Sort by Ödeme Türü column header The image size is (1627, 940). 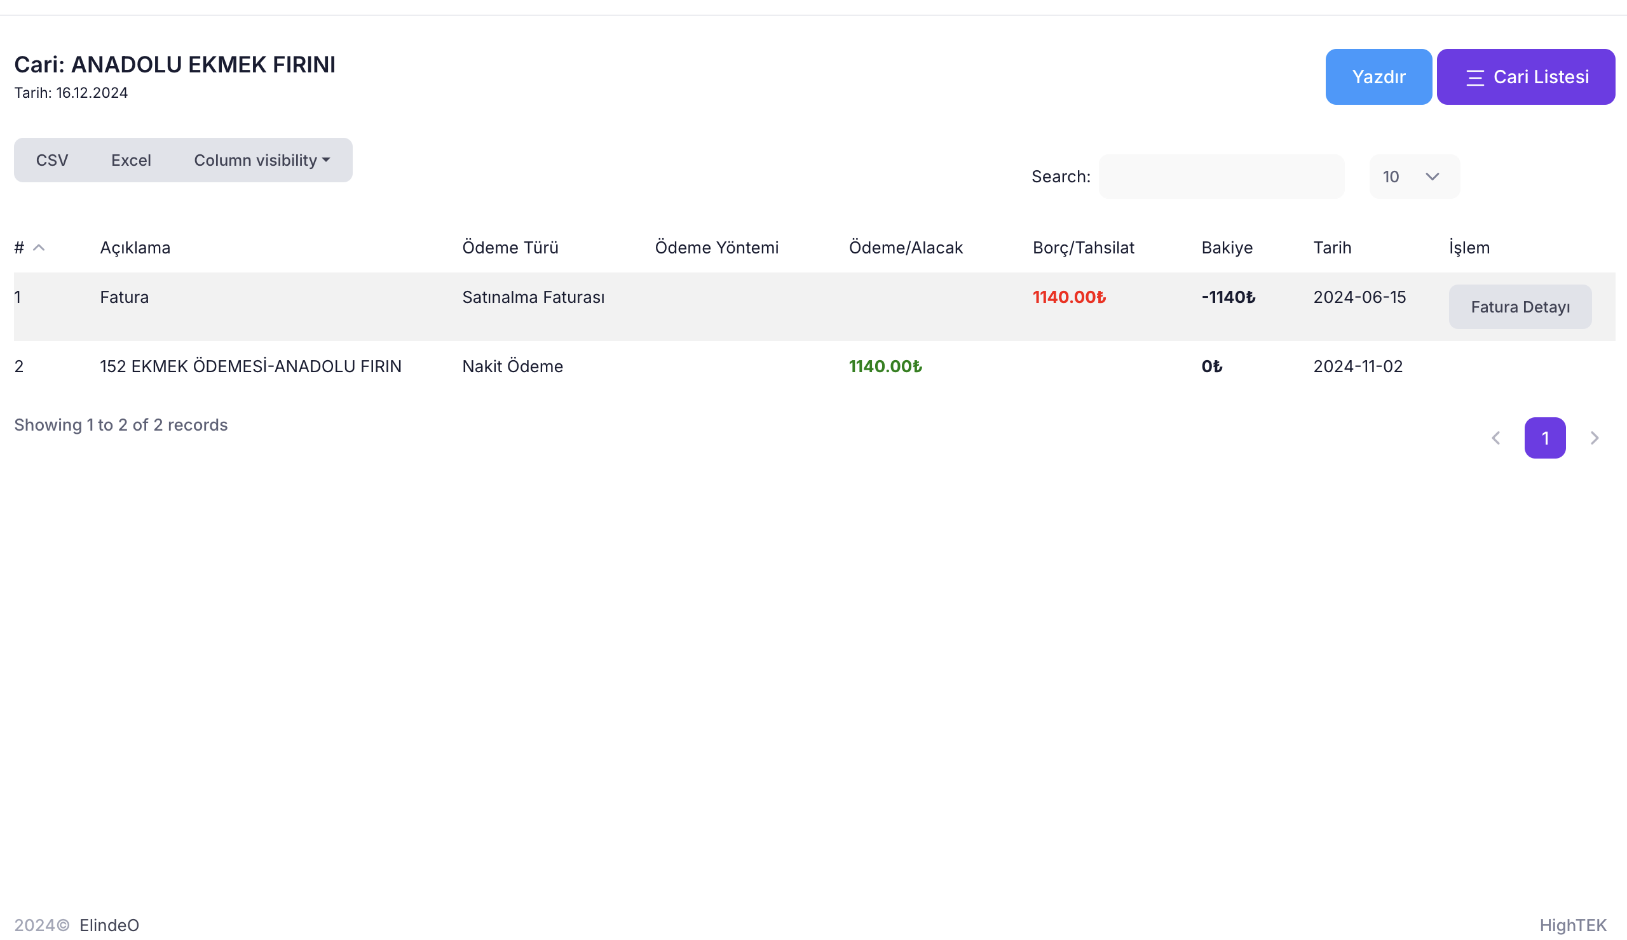click(x=510, y=248)
